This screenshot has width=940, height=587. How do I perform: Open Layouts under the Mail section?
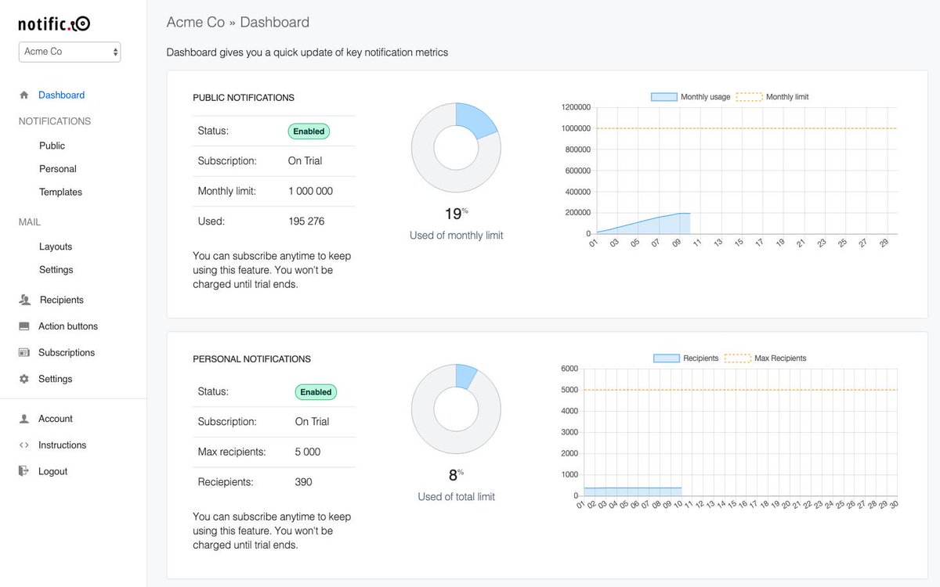pyautogui.click(x=56, y=246)
